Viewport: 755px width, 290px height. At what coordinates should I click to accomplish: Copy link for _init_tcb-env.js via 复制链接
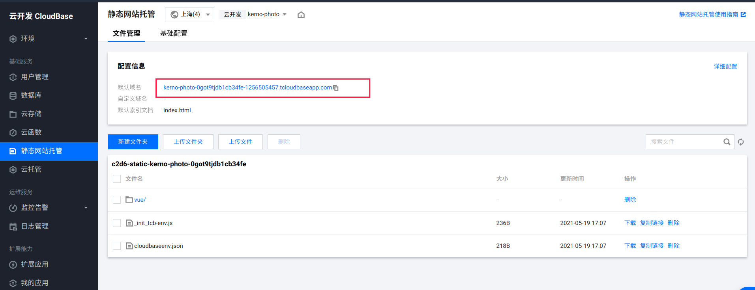(x=652, y=223)
